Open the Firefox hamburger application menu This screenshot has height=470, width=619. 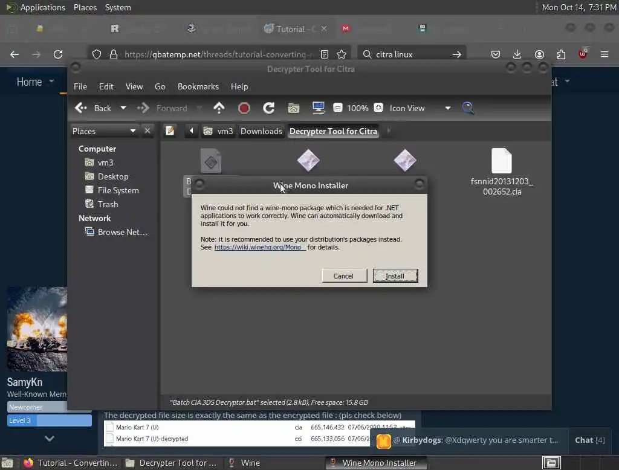604,54
